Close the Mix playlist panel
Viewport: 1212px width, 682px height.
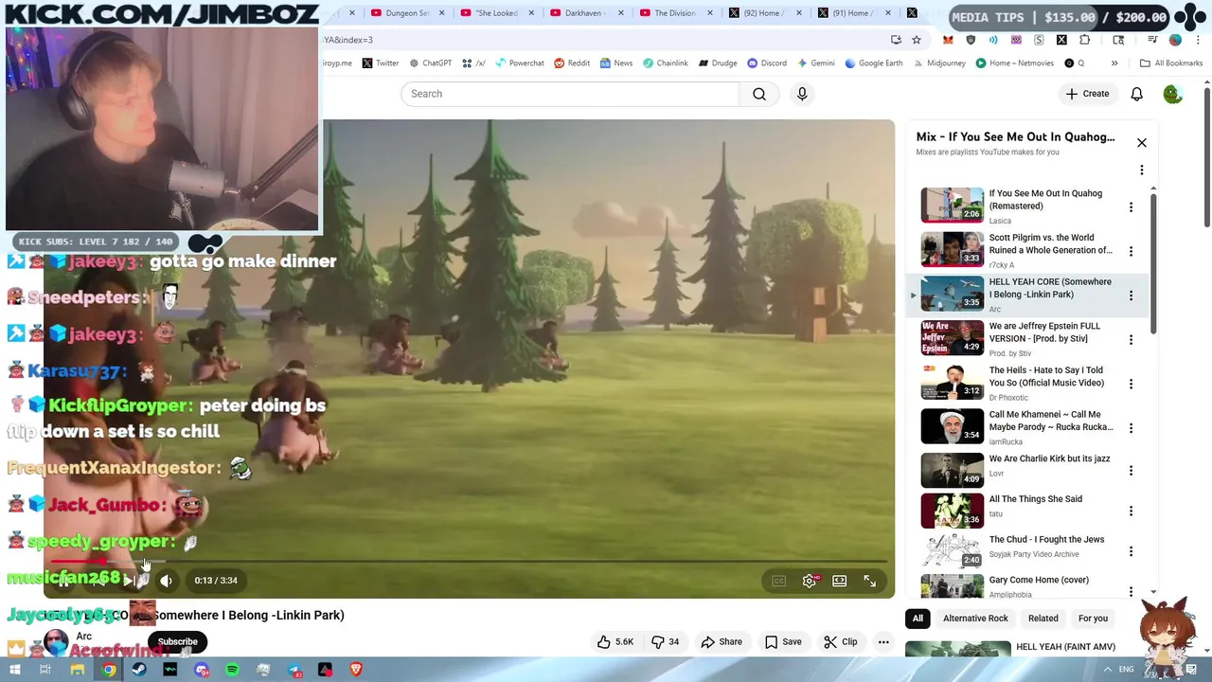1142,143
